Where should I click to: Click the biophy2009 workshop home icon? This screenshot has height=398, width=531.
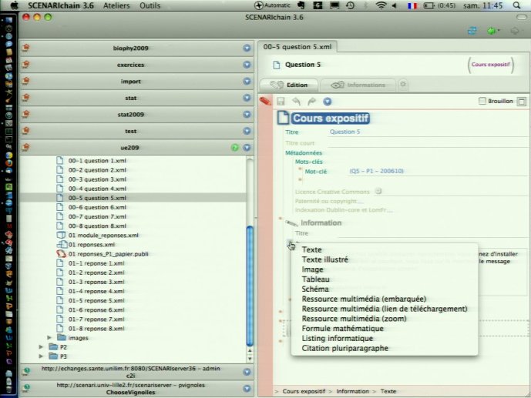(x=25, y=48)
